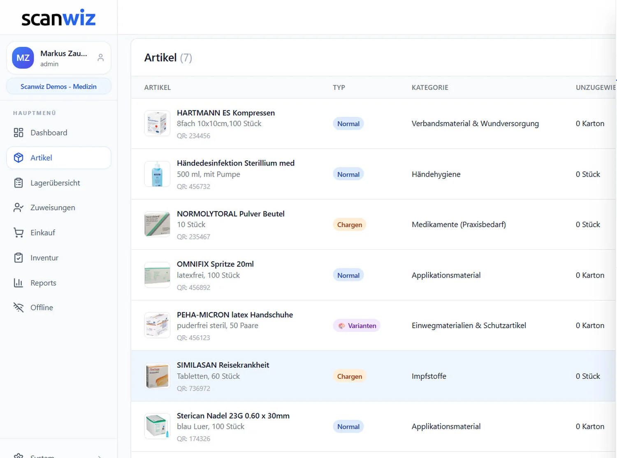Open HARTMANN ES Kompressen product thumbnail

tap(157, 123)
